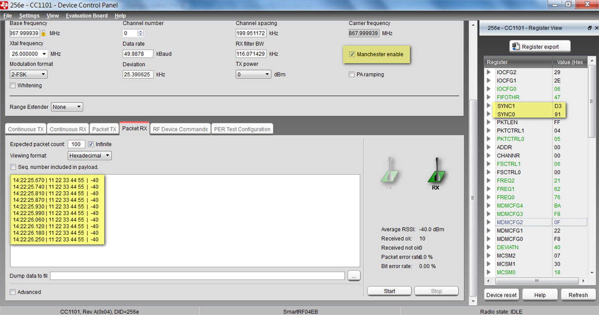The image size is (599, 315).
Task: Expand the FREQ2 register row
Action: [489, 180]
